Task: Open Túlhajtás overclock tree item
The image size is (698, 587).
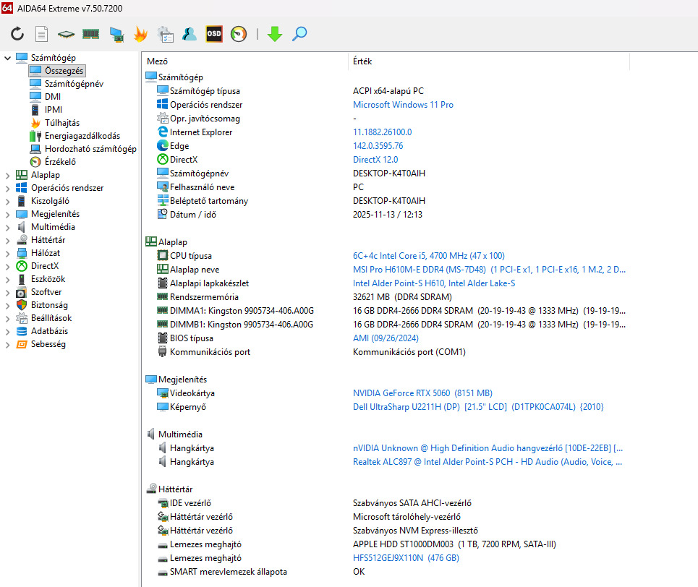Action: 62,123
